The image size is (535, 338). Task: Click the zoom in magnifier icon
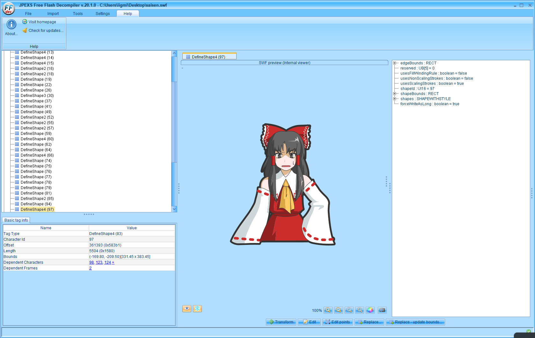click(328, 310)
